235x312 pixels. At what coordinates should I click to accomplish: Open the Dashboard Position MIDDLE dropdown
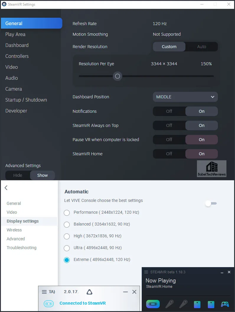[x=185, y=97]
